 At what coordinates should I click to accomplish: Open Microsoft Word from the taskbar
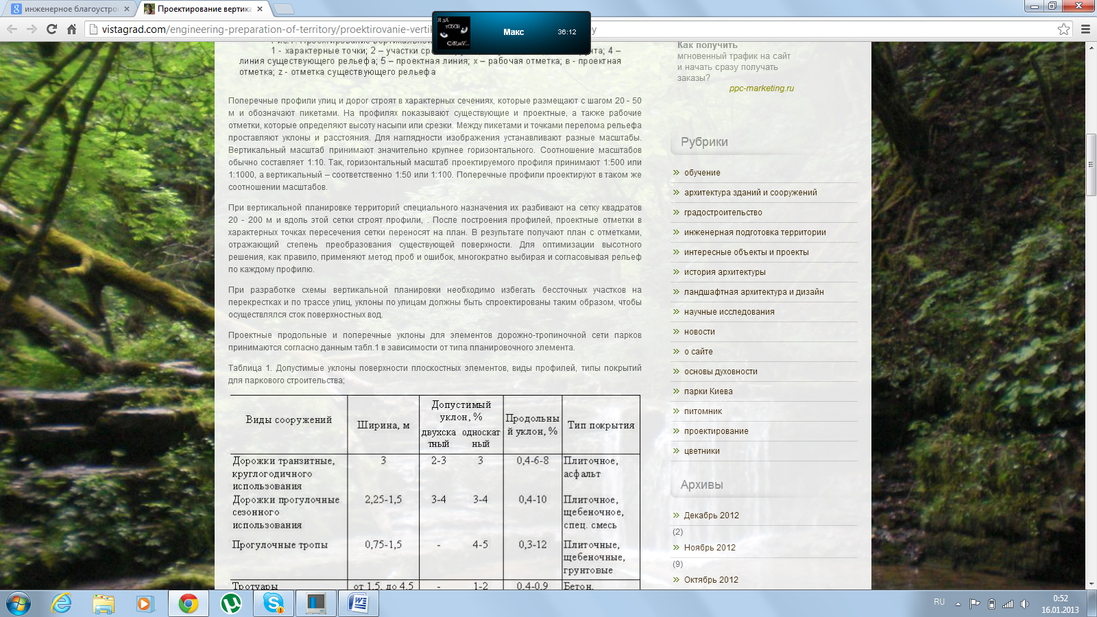pos(359,604)
